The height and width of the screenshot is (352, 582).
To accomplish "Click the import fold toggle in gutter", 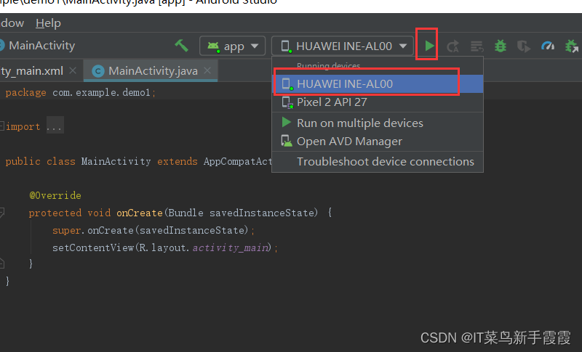I will pos(2,126).
